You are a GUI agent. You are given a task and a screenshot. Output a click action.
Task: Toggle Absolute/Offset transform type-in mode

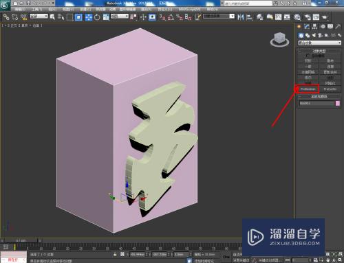coord(122,254)
